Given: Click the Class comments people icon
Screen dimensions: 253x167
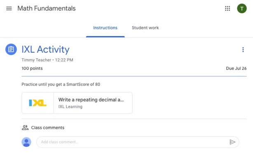Looking at the screenshot, I should point(25,128).
